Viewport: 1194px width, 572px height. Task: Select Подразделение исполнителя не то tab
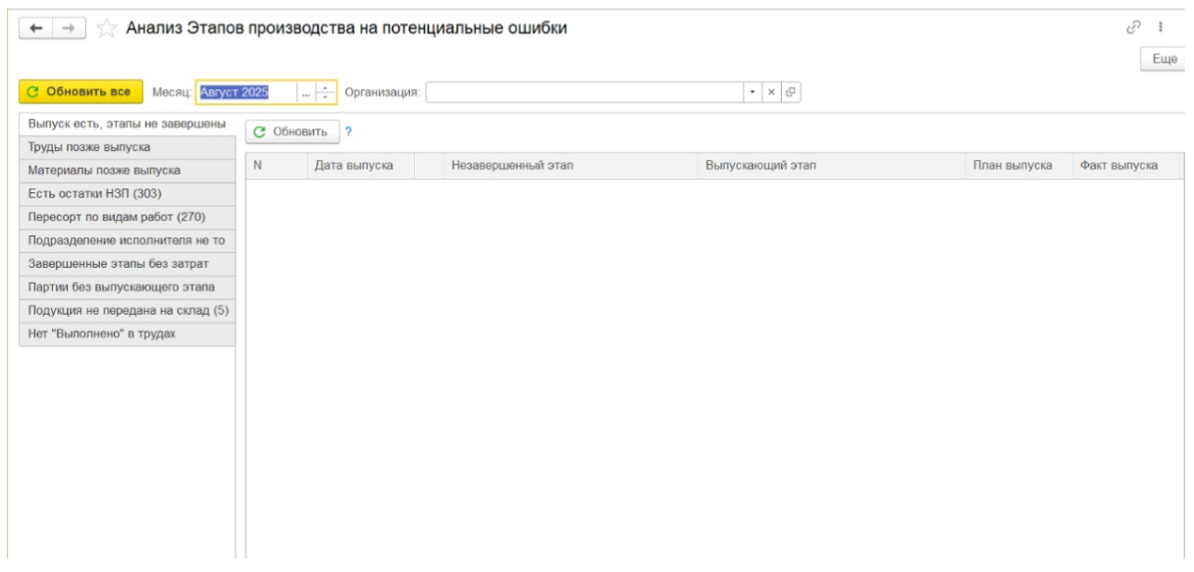[x=128, y=240]
